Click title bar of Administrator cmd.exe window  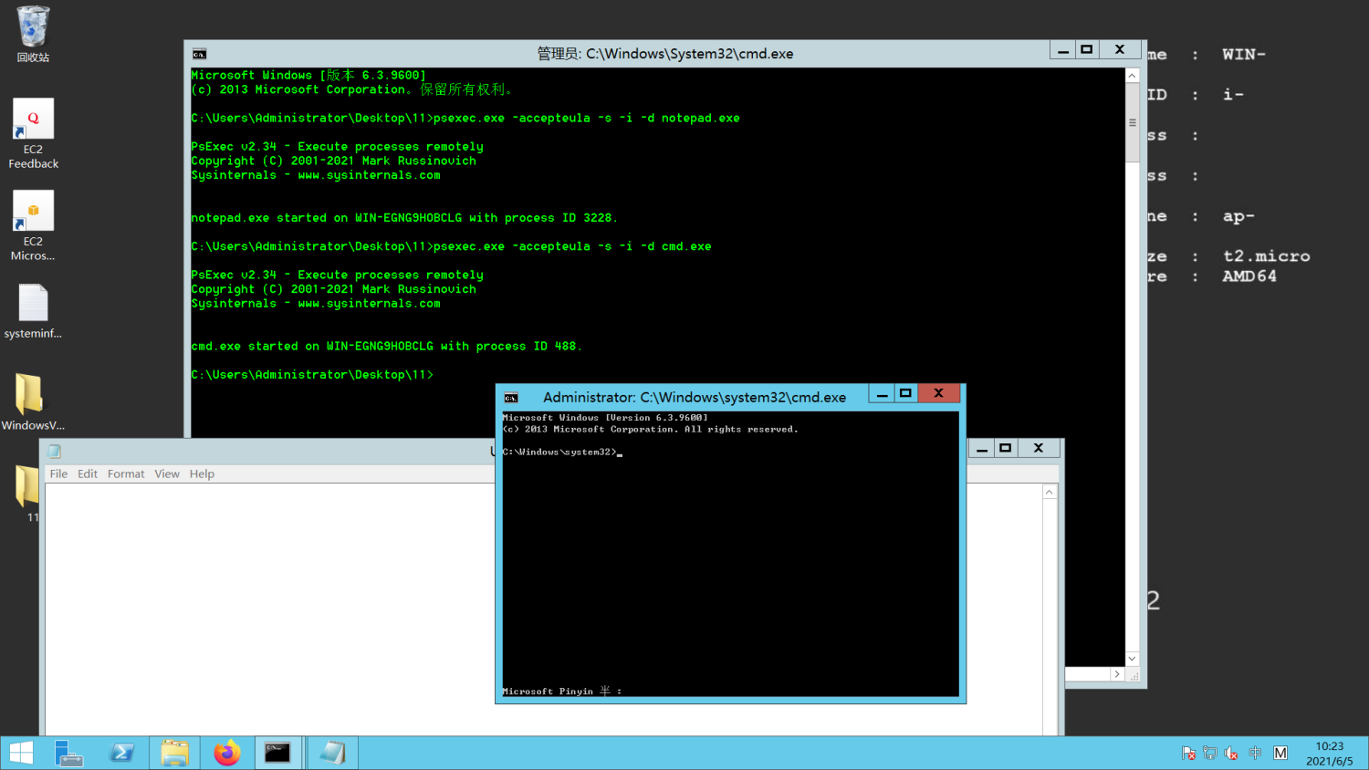coord(694,398)
